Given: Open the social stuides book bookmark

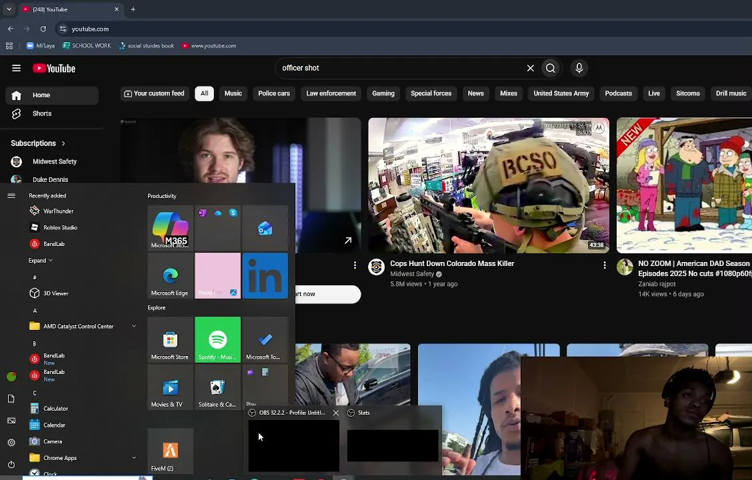Looking at the screenshot, I should [x=146, y=45].
